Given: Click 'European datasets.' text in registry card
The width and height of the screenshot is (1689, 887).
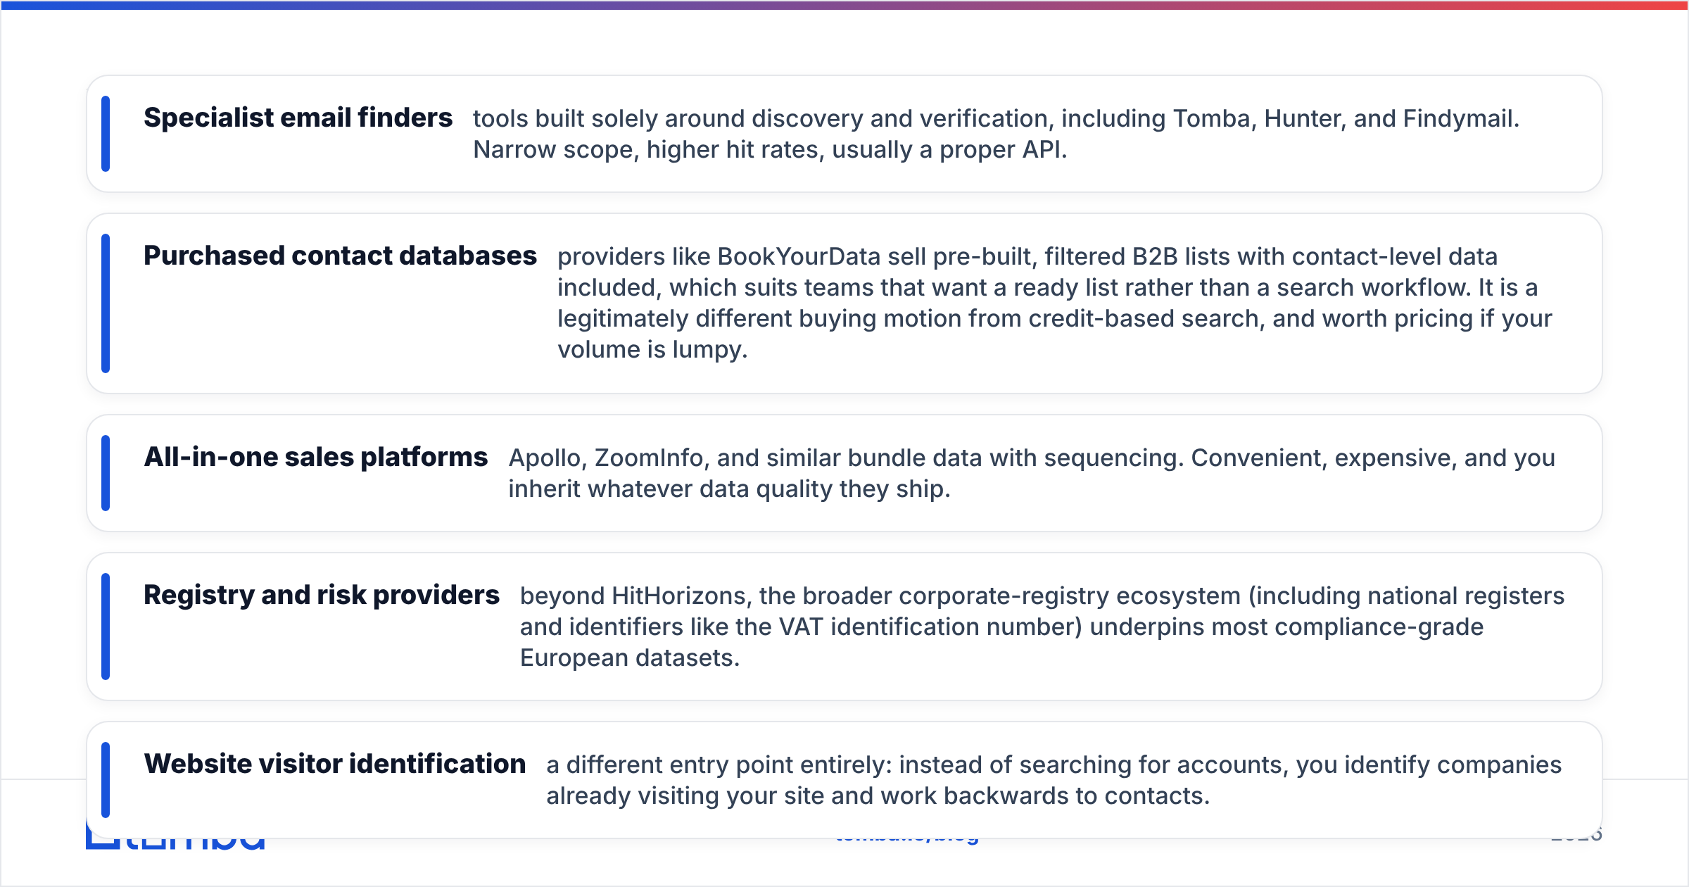Looking at the screenshot, I should (630, 658).
